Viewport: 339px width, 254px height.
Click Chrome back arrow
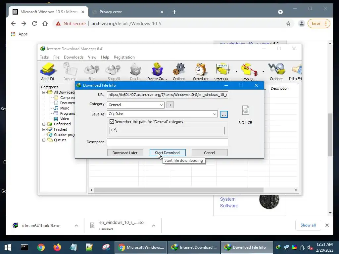pyautogui.click(x=13, y=23)
